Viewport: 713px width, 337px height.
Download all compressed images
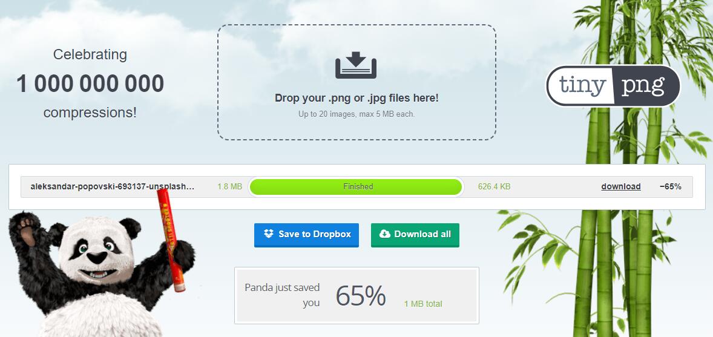(415, 235)
